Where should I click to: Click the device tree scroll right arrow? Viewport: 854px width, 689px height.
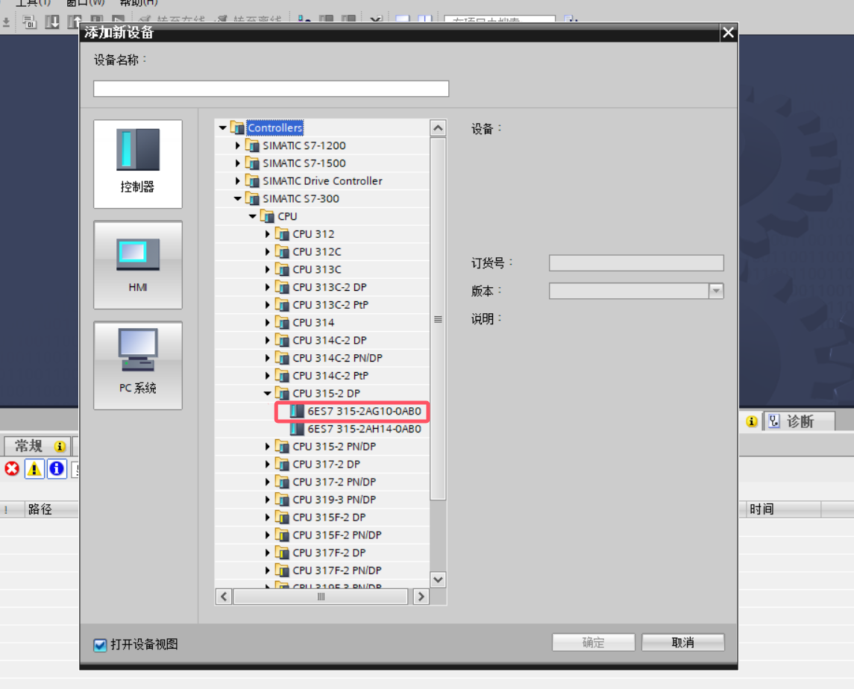(421, 597)
